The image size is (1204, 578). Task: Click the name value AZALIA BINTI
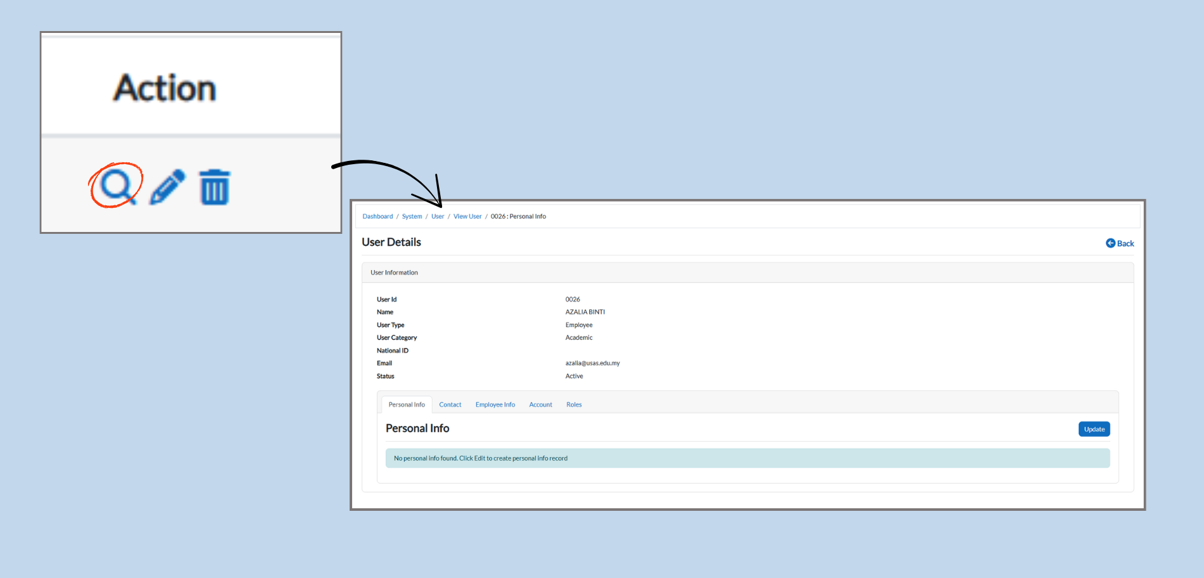point(585,312)
